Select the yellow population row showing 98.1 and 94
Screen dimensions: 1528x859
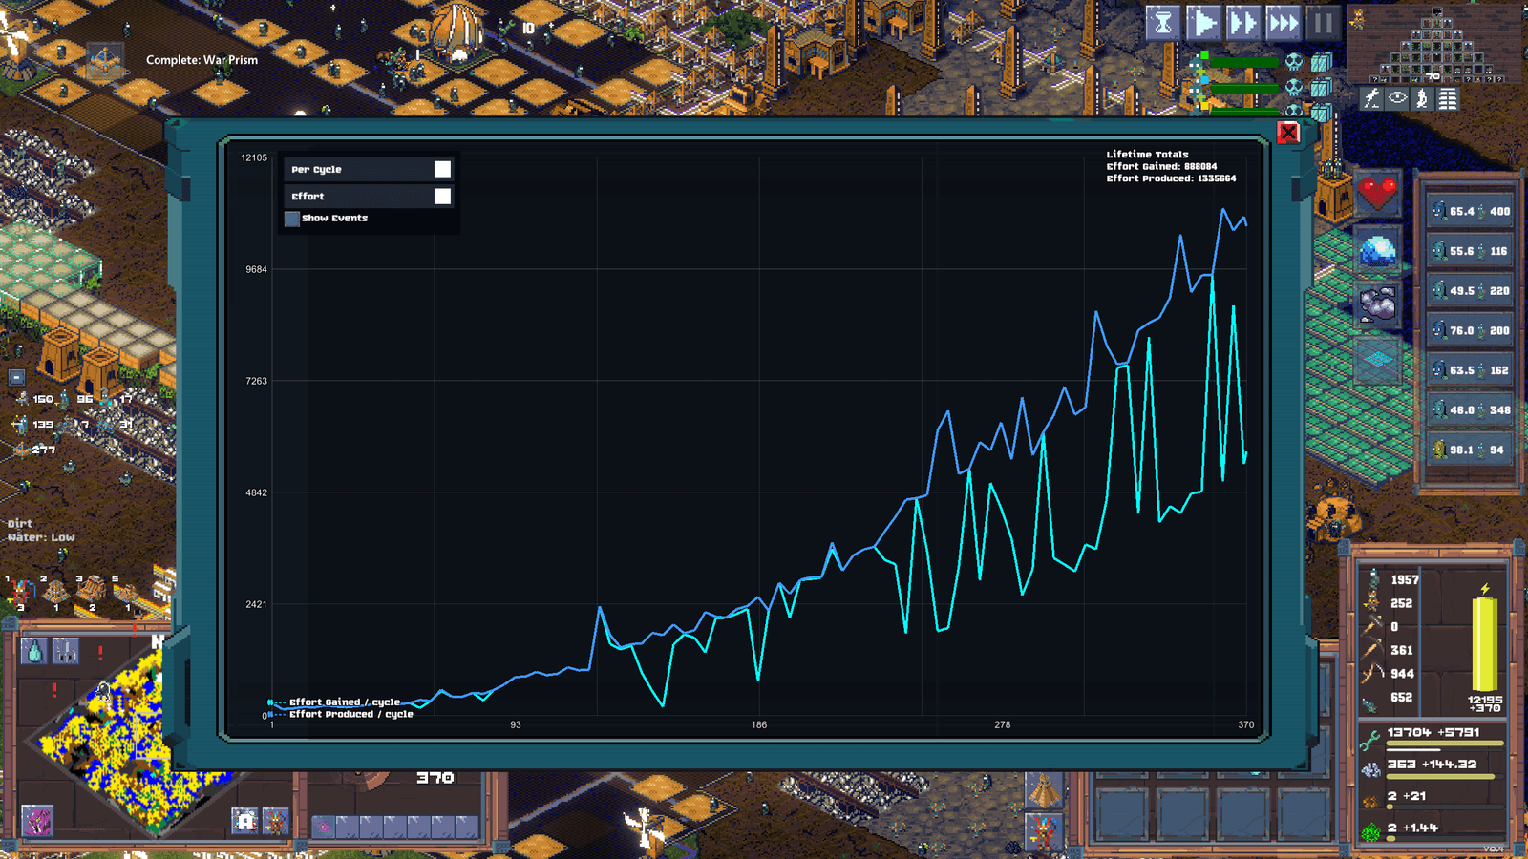1471,450
